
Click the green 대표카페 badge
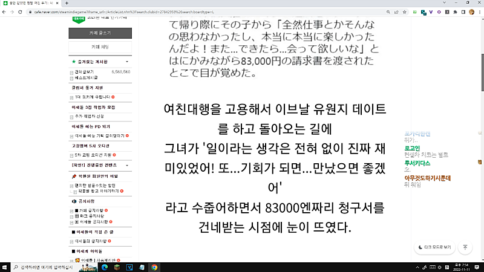(x=79, y=19)
